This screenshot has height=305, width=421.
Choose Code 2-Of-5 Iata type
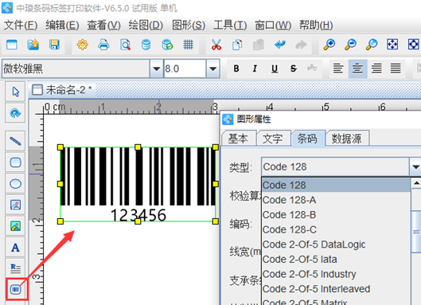click(336, 260)
